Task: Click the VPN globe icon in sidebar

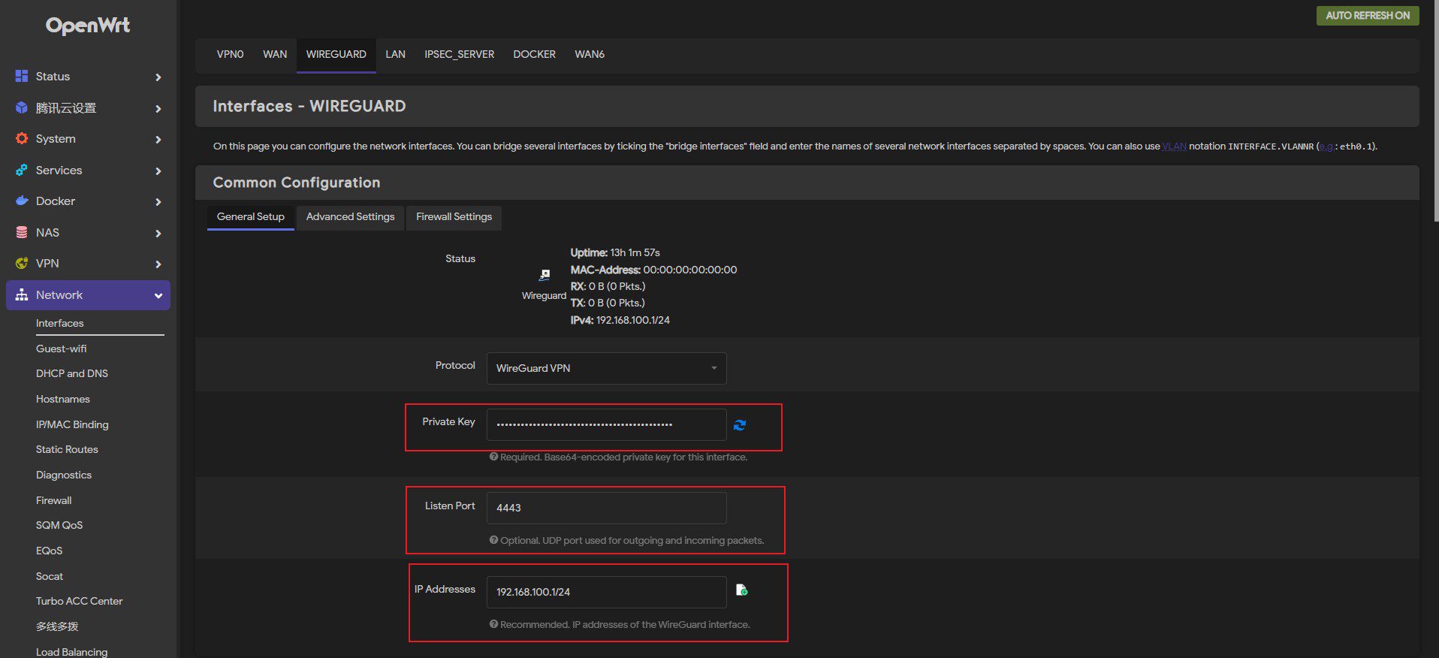Action: pos(22,264)
